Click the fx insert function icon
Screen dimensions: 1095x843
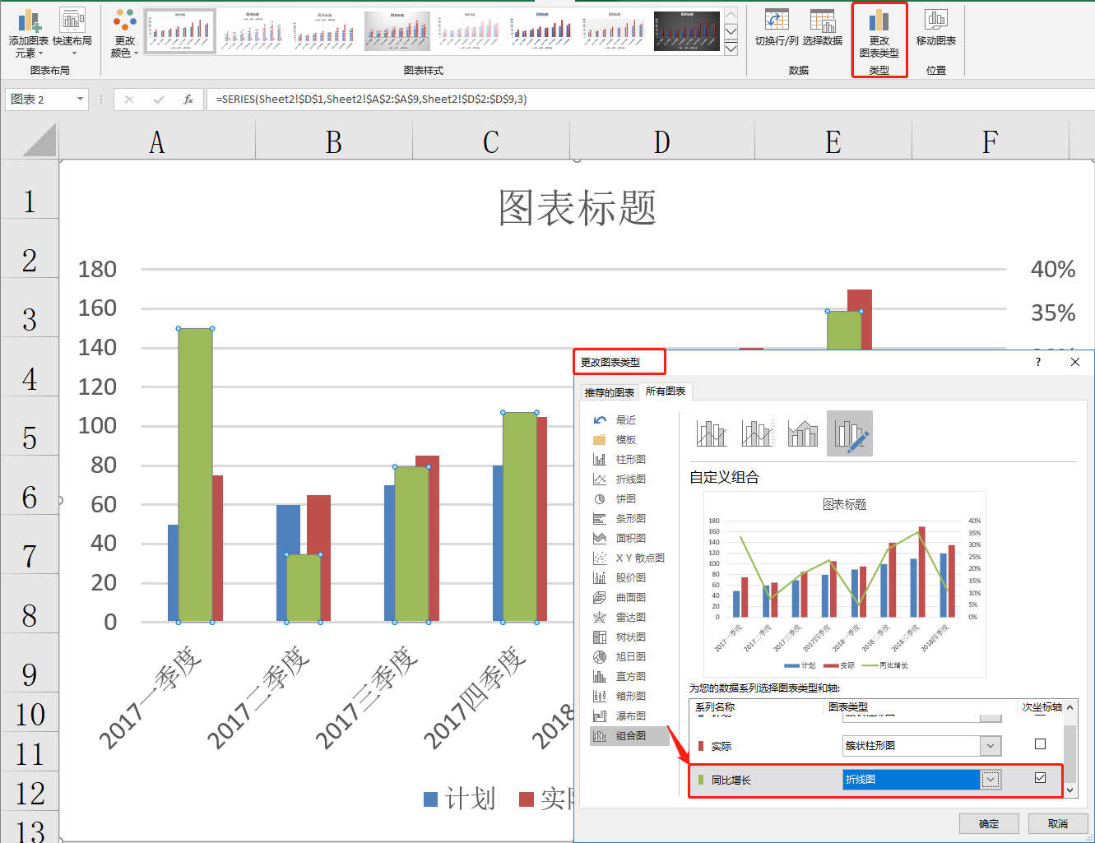(x=188, y=100)
